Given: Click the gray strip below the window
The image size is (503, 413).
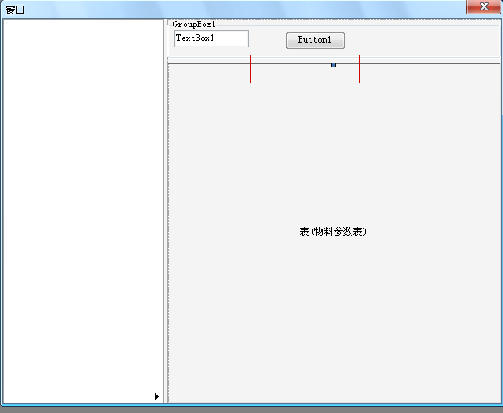Looking at the screenshot, I should pyautogui.click(x=251, y=409).
